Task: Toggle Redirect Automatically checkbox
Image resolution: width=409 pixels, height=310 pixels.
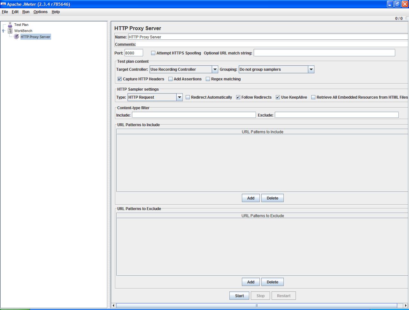Action: [188, 97]
